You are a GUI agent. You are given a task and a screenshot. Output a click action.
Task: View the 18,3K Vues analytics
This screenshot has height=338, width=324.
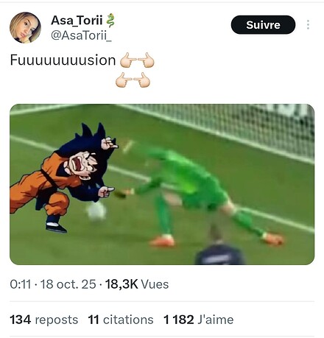click(137, 284)
